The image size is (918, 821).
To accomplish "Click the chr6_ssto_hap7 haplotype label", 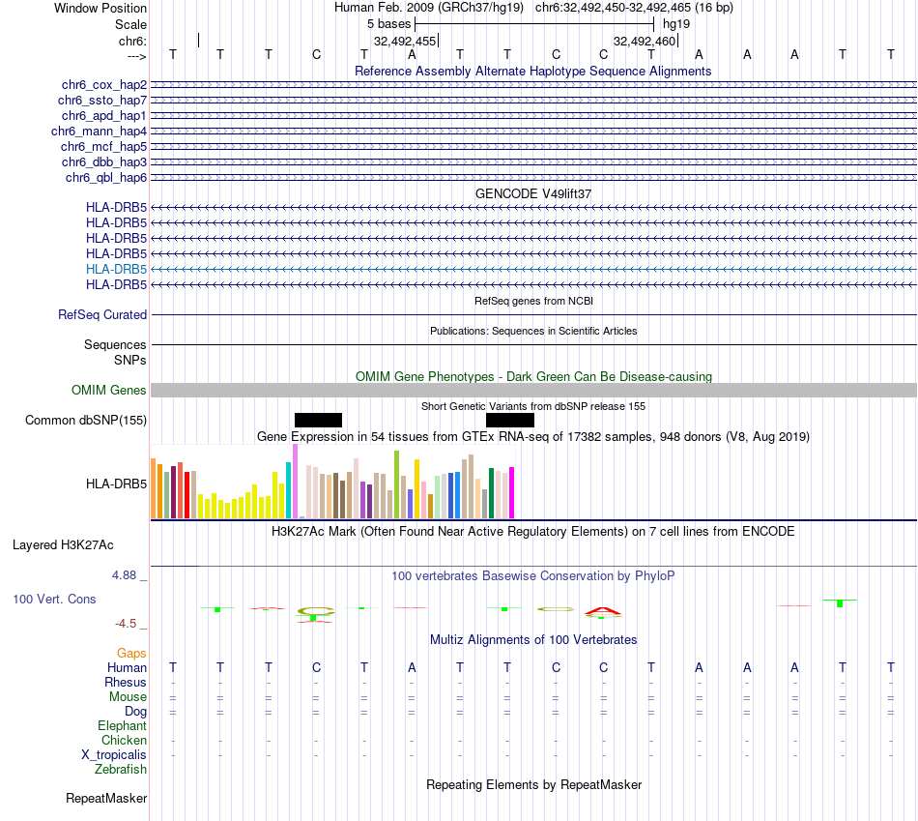I will click(102, 101).
